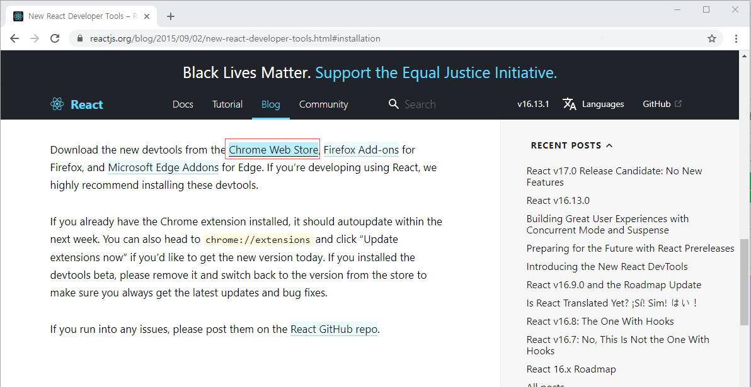Open the GitHub link in header
This screenshot has width=751, height=387.
click(656, 104)
